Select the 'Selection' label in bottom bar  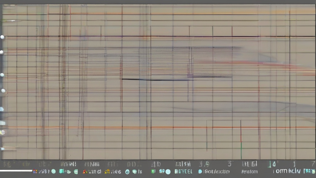(x=217, y=172)
